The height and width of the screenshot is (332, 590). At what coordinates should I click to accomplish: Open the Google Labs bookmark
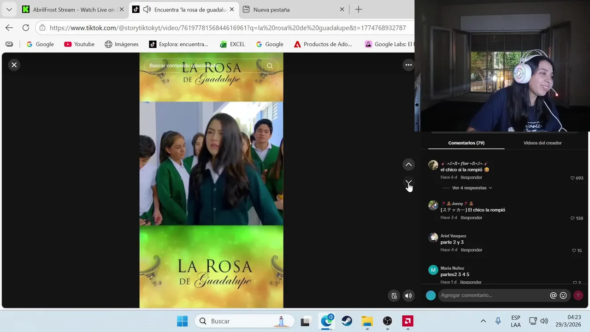click(x=389, y=44)
